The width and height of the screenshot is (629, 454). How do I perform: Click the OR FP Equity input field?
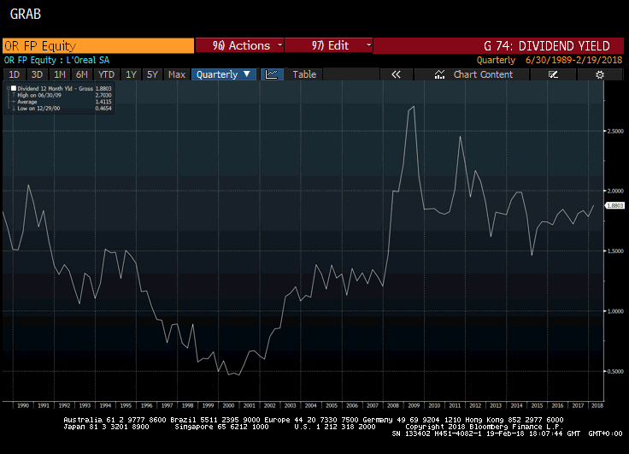click(98, 45)
